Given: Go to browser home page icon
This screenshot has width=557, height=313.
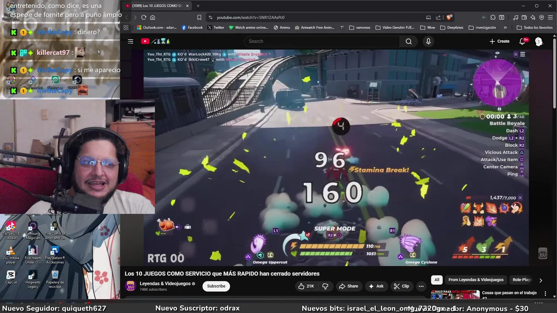Looking at the screenshot, I should click(152, 17).
